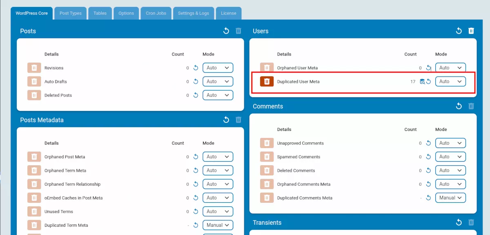This screenshot has width=490, height=235.
Task: Open the Mode dropdown for Unused Terms
Action: (218, 211)
